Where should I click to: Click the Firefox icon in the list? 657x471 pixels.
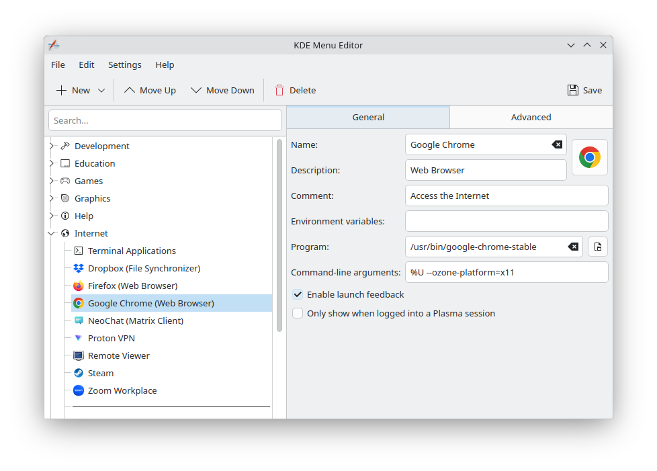point(79,286)
